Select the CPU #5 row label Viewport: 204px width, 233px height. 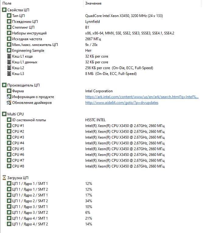tap(18, 149)
